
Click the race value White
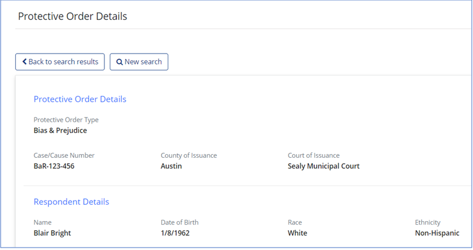coord(297,233)
